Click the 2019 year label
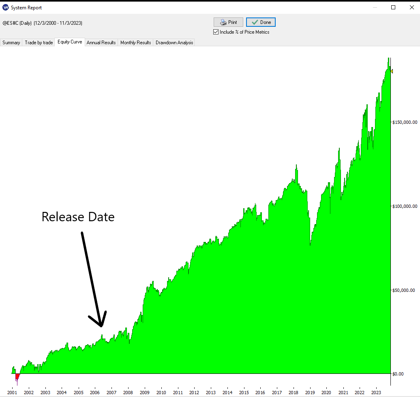 [310, 393]
